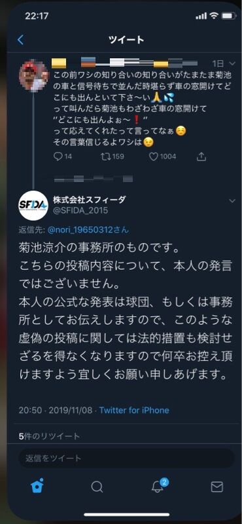Expand the chevron menu on the parent tweet
Screen dimensions: 242x524
click(232, 63)
